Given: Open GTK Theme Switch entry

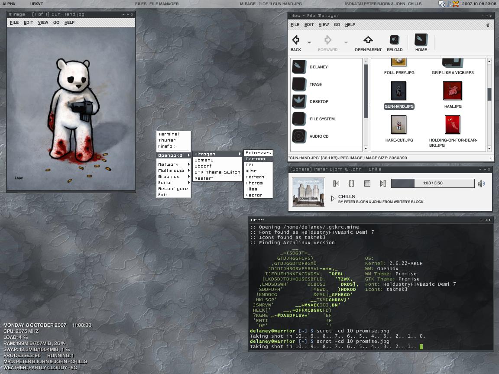Looking at the screenshot, I should coord(217,172).
